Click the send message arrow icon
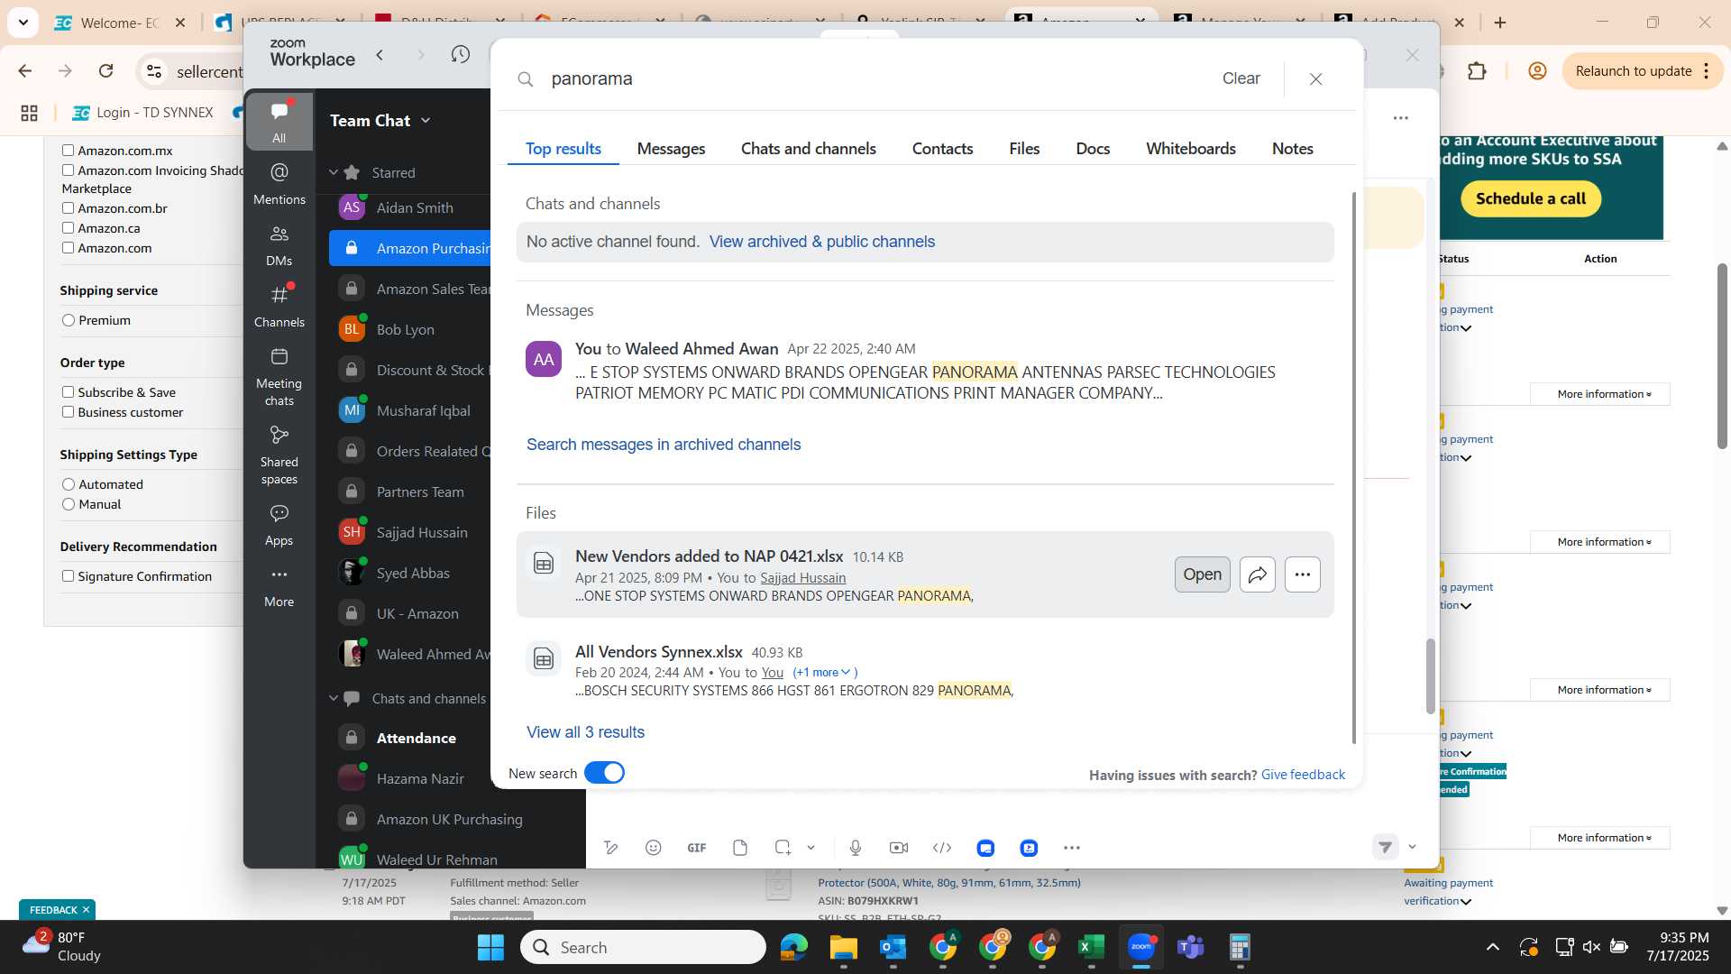Image resolution: width=1731 pixels, height=974 pixels. coord(1386,847)
